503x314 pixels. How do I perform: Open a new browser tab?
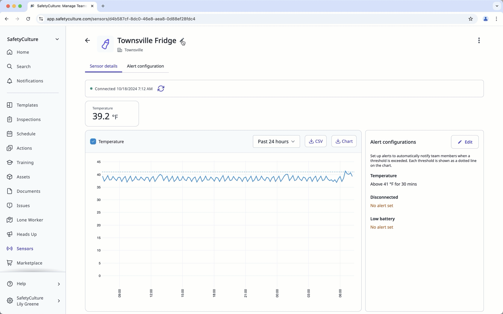coord(103,6)
